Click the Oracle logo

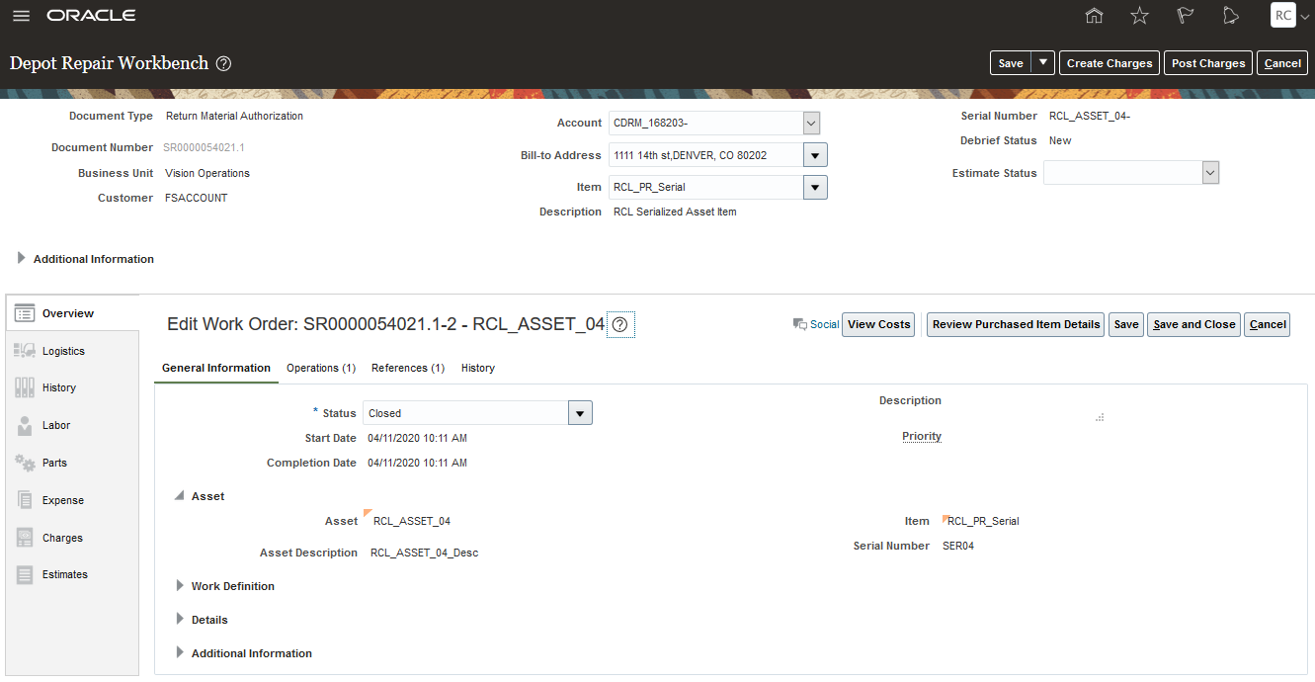click(91, 16)
